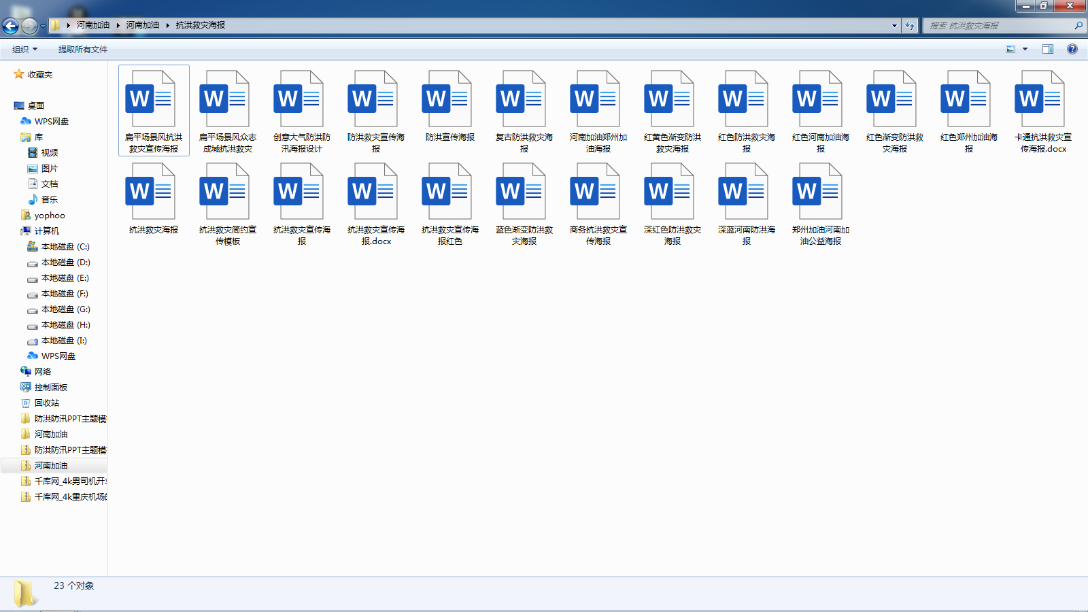The width and height of the screenshot is (1088, 612).
Task: Select file 抗洪救灾简约宣传模板
Action: tap(228, 203)
